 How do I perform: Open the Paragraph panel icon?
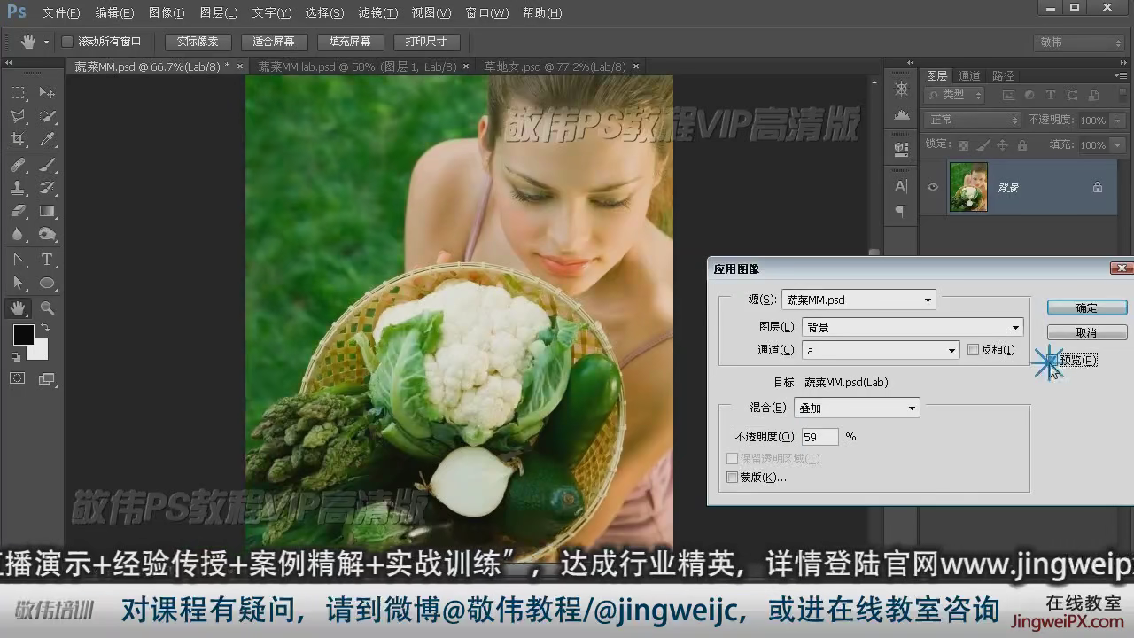(x=901, y=211)
